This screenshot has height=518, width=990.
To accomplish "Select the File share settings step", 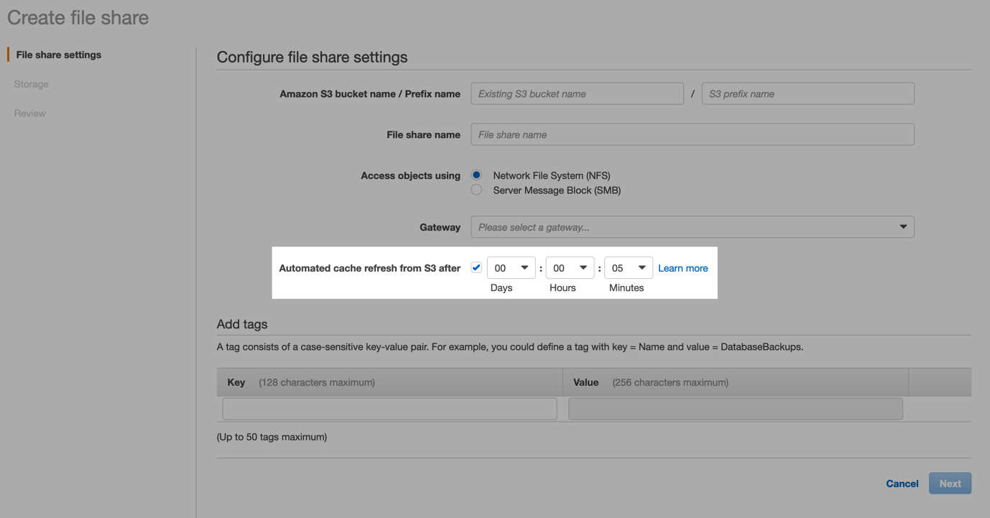I will point(57,54).
